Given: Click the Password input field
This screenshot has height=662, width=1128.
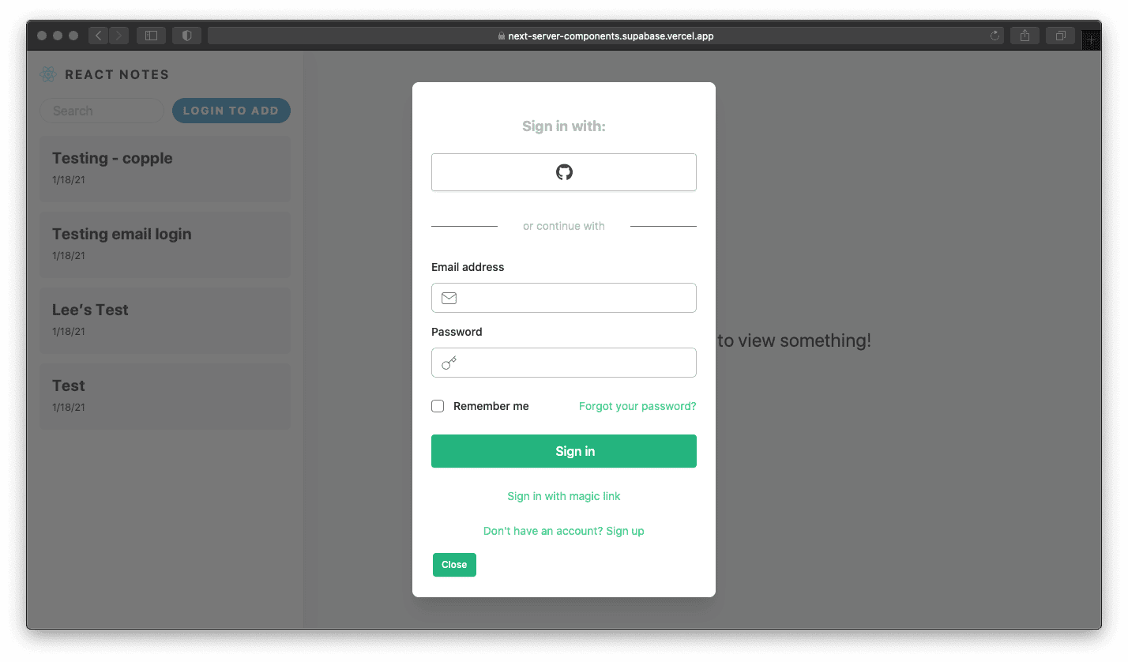Looking at the screenshot, I should click(x=563, y=363).
